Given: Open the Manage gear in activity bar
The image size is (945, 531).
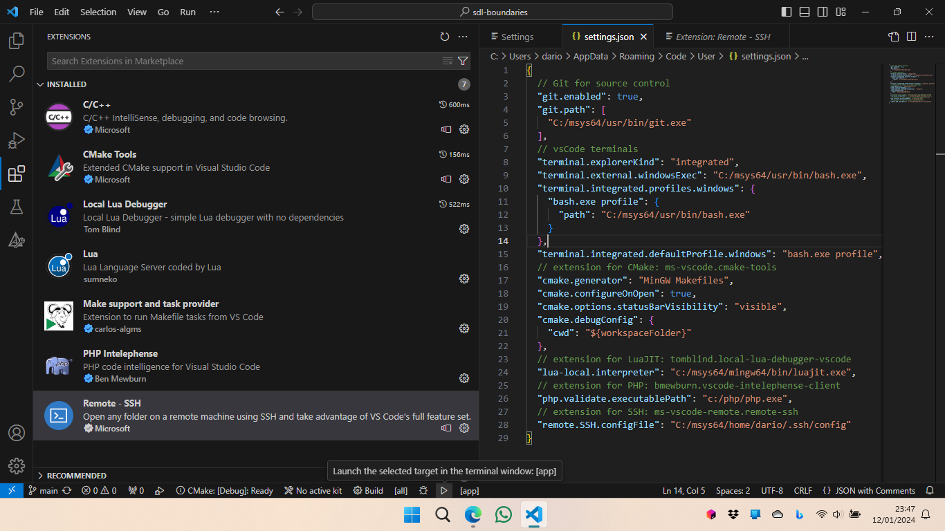Looking at the screenshot, I should click(17, 466).
